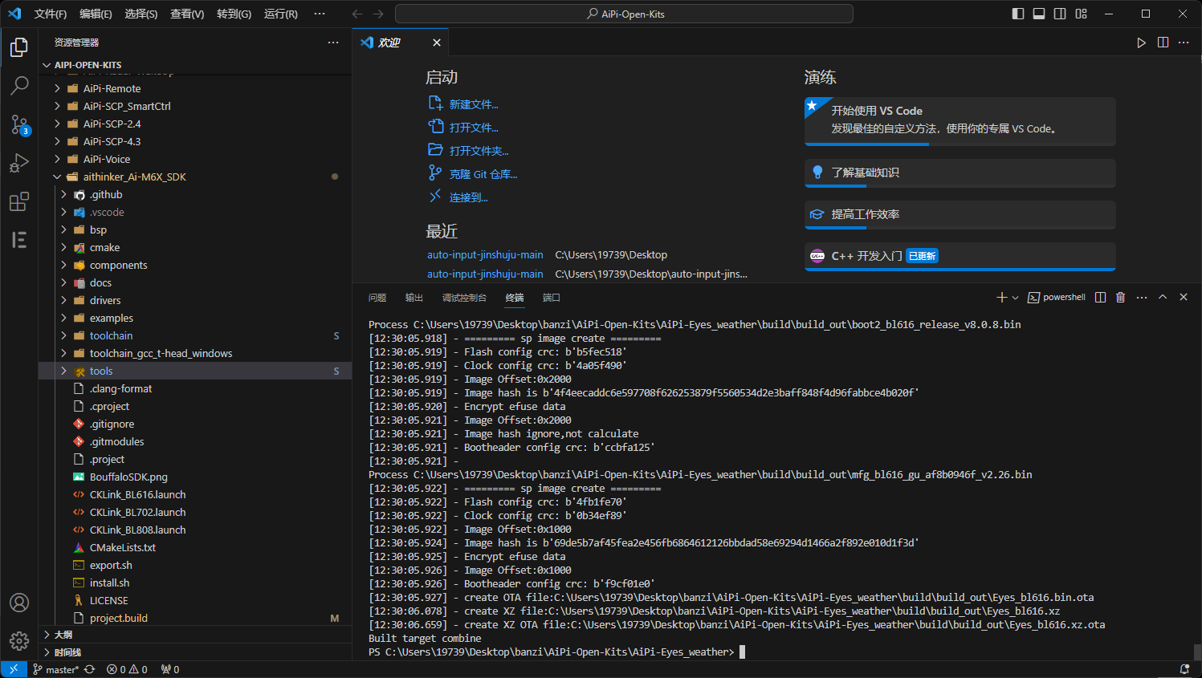
Task: Click the ports forwarded indicator in status bar
Action: (x=169, y=669)
